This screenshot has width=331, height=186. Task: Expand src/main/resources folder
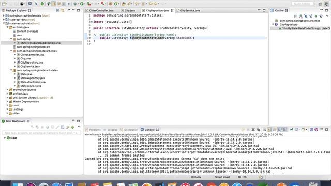coord(7,89)
